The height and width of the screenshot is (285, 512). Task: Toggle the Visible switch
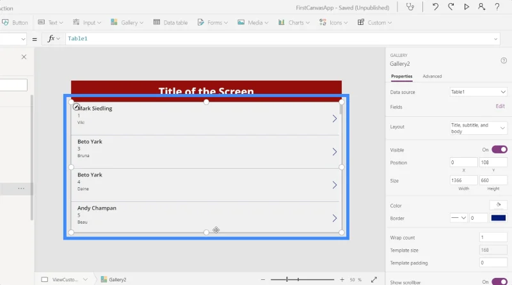(x=499, y=150)
